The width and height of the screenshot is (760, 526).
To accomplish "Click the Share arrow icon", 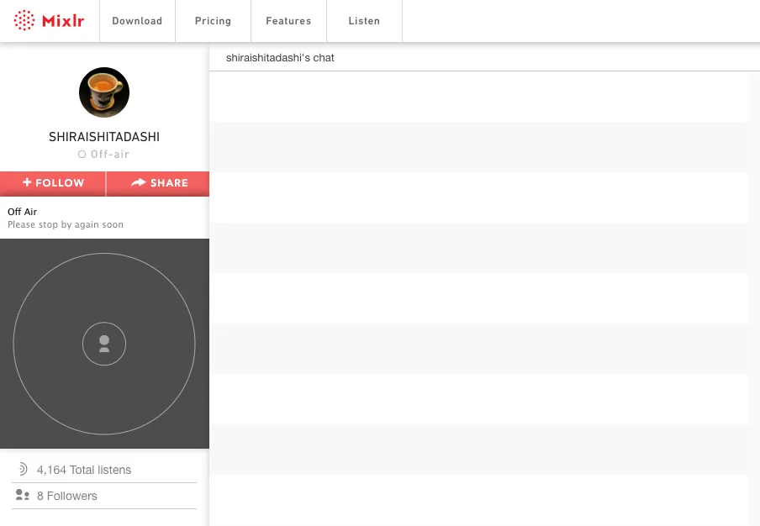I will tap(139, 182).
